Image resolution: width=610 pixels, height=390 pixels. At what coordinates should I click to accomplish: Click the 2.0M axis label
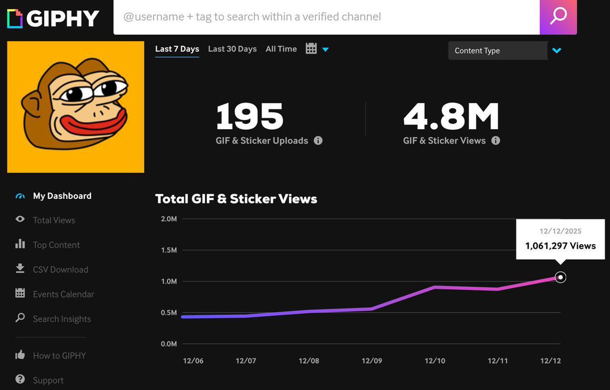coord(169,219)
